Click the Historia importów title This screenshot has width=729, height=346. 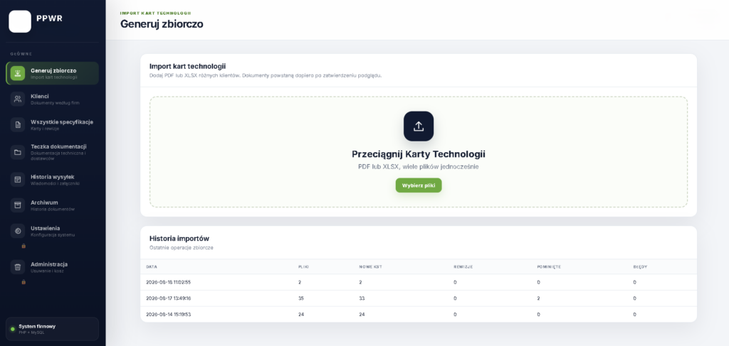coord(179,239)
